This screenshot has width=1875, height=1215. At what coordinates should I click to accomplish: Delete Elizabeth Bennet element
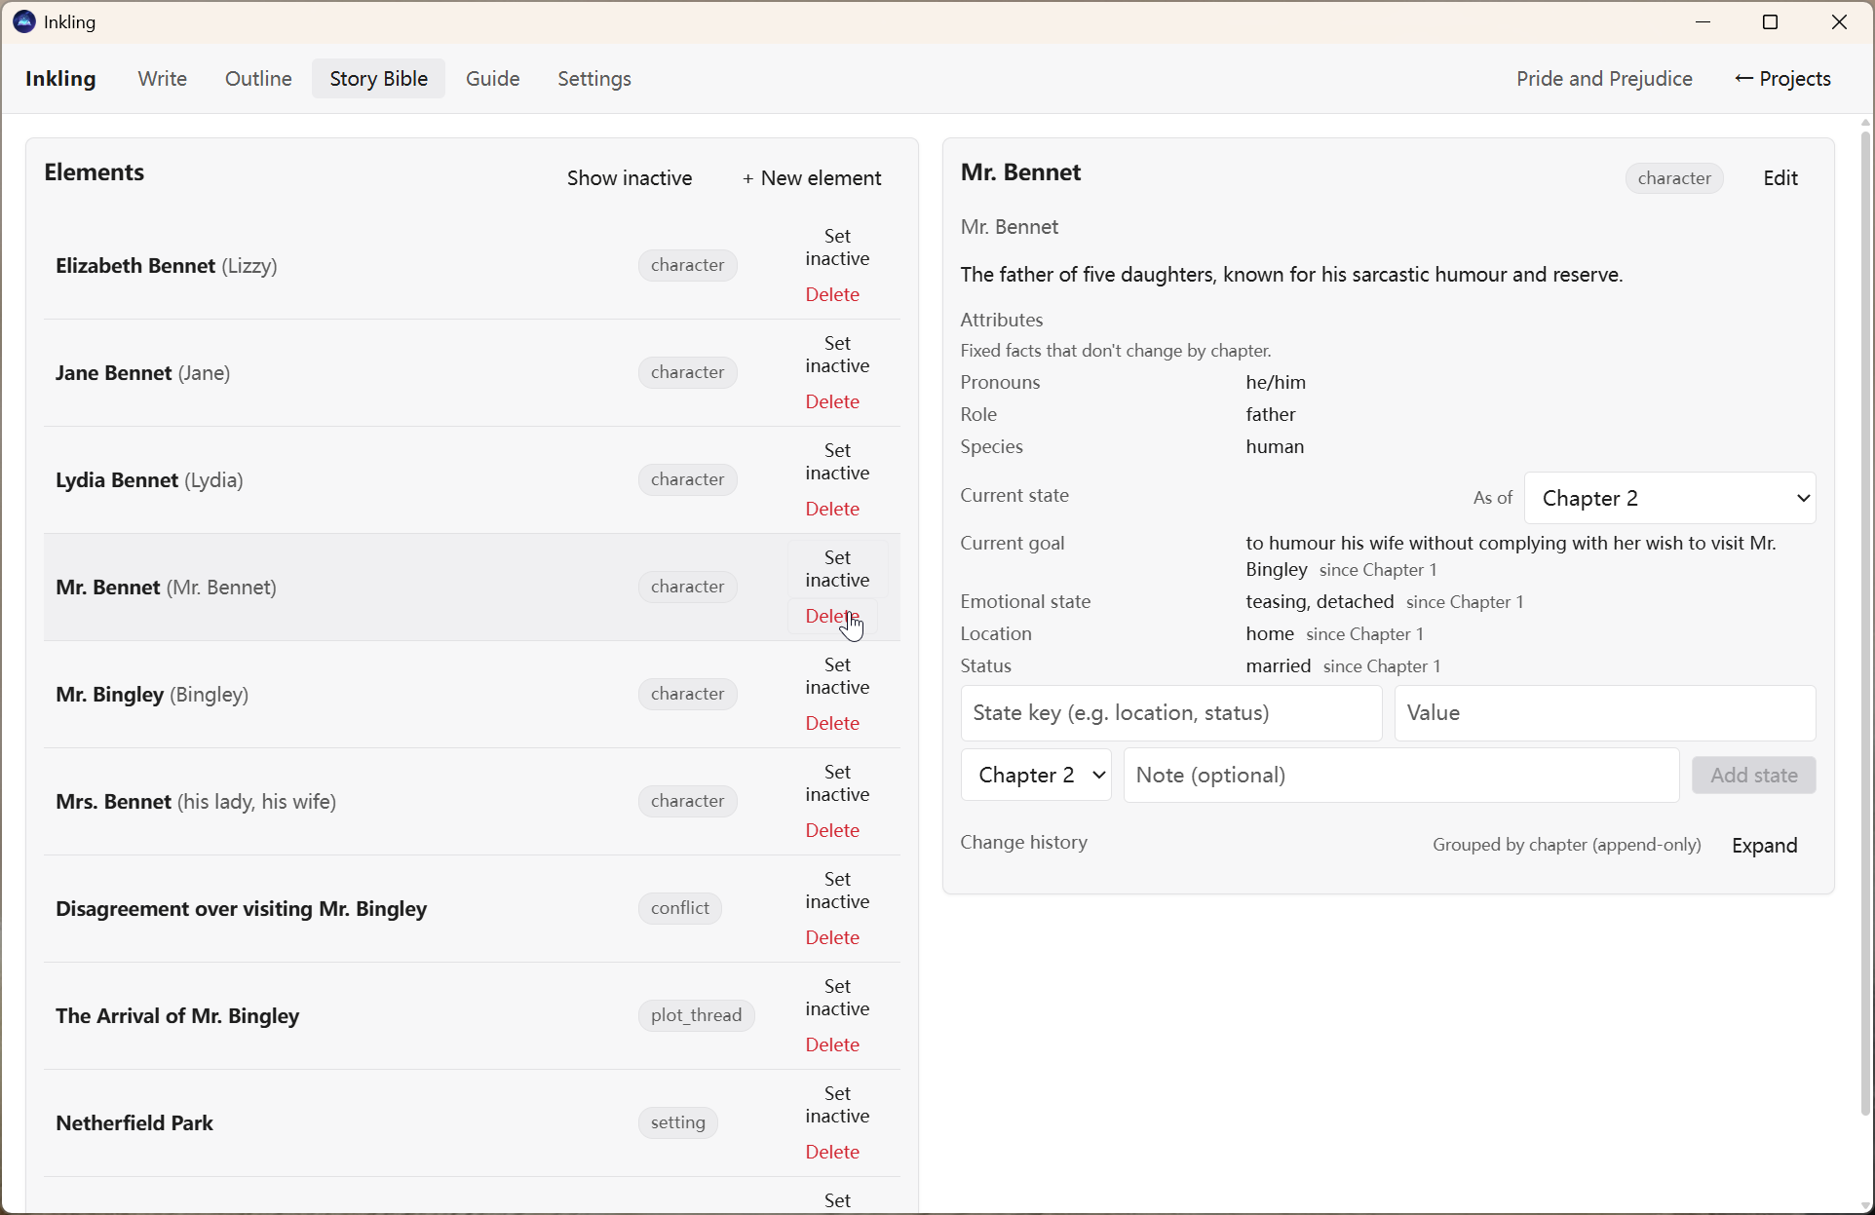[832, 294]
